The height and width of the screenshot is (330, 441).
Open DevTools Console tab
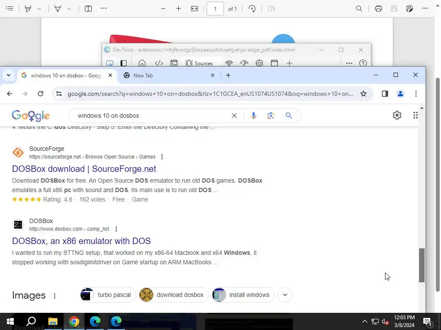(x=174, y=63)
